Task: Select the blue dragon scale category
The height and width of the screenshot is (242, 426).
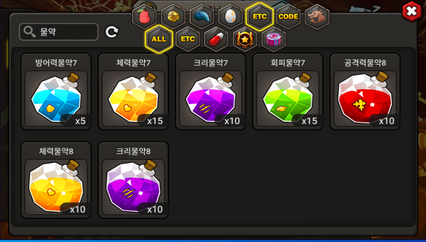Action: (202, 16)
